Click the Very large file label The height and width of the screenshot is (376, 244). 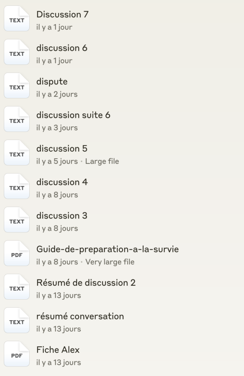110,262
